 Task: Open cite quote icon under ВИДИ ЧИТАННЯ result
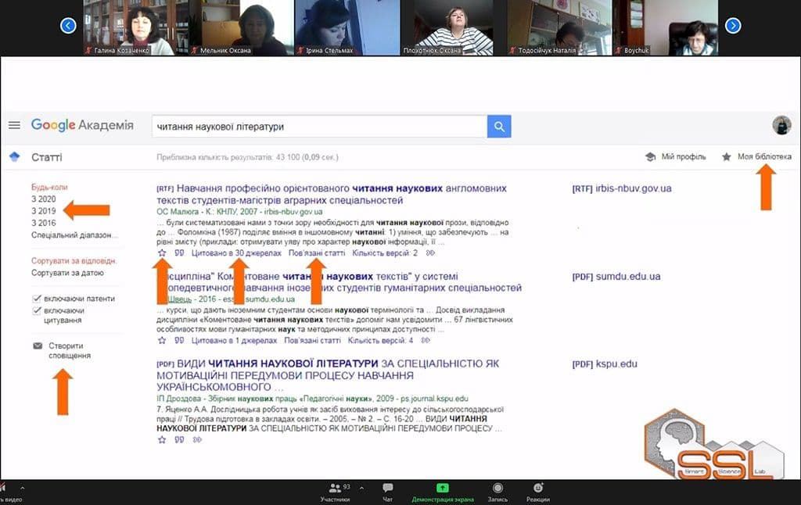[179, 439]
